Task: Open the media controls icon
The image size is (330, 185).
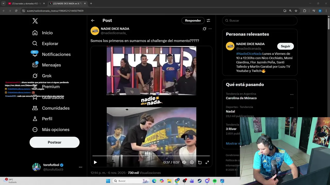Action: click(x=314, y=11)
